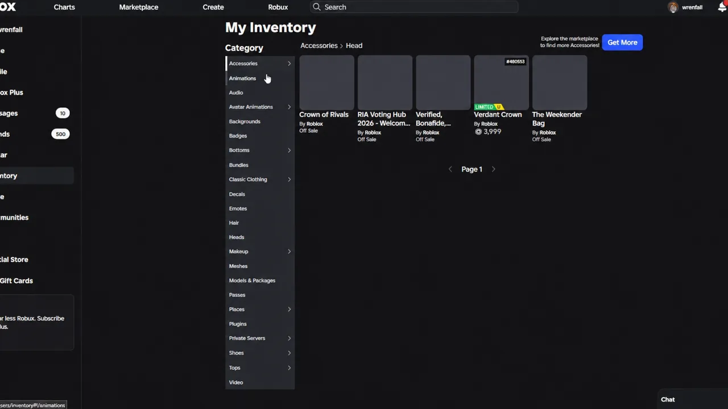Expand the Tops category chevron
This screenshot has height=409, width=728.
tap(289, 368)
